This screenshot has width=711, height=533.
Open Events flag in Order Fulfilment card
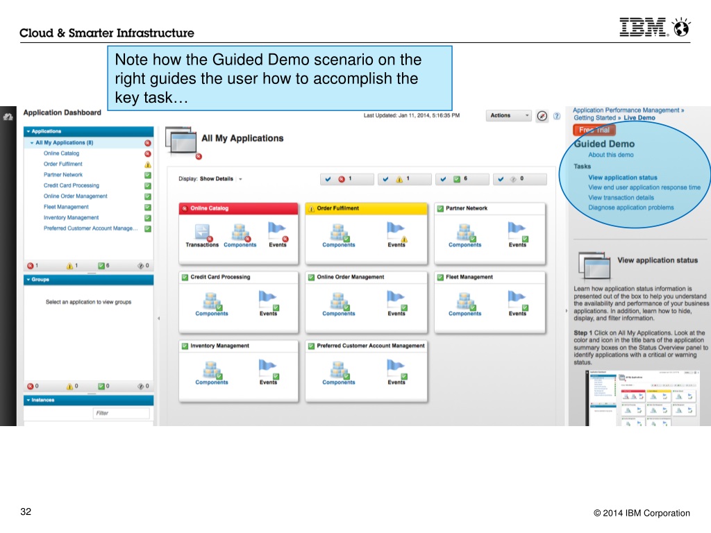pos(396,232)
